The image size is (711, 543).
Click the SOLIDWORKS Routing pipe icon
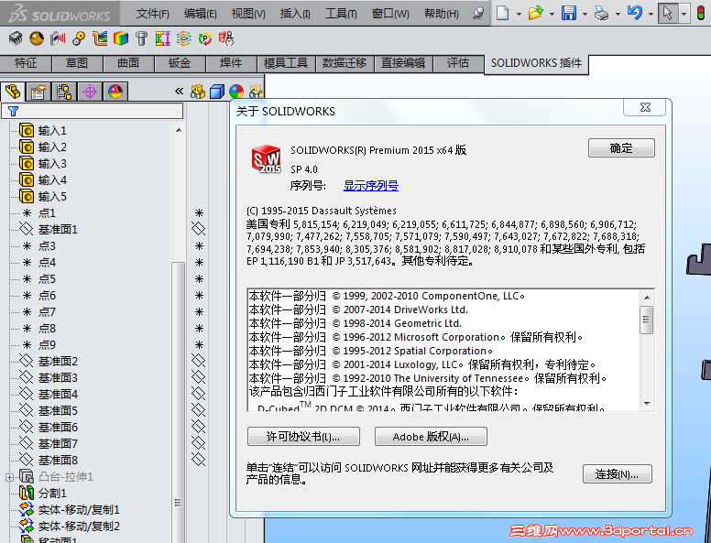[100, 38]
